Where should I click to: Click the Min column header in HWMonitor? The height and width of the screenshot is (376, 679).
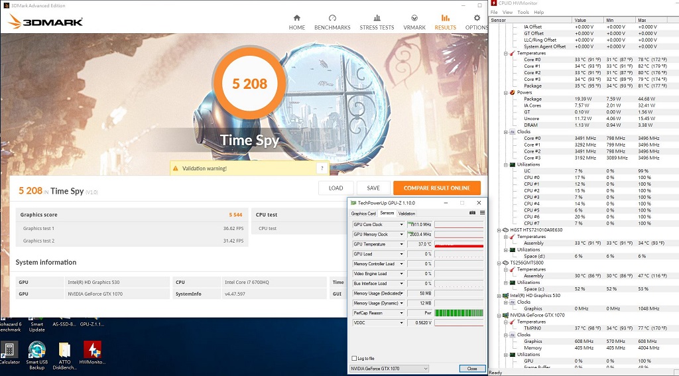coord(620,20)
